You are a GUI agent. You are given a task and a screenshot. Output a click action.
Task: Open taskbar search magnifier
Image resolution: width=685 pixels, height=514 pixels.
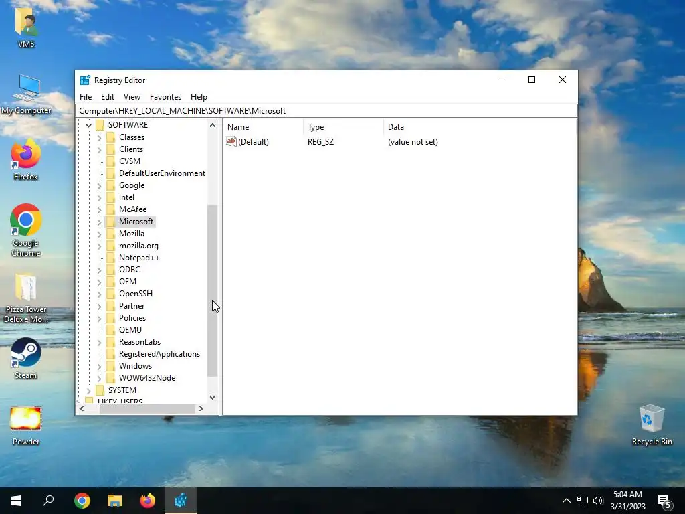pyautogui.click(x=48, y=501)
